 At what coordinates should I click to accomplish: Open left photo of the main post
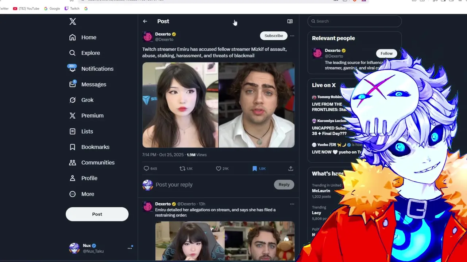point(180,105)
